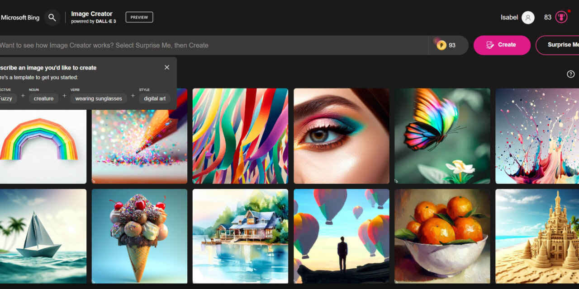
Task: Click the 'NOUN' template label
Action: (x=34, y=89)
